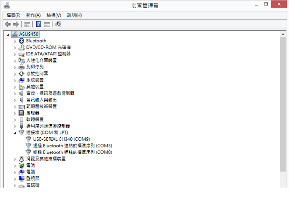Expand the DVD/CD-ROM 光碟機 category
Screen dimensions: 289x223
click(x=15, y=48)
